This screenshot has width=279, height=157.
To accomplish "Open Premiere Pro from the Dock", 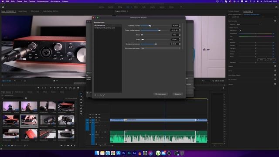I will click(x=124, y=153).
